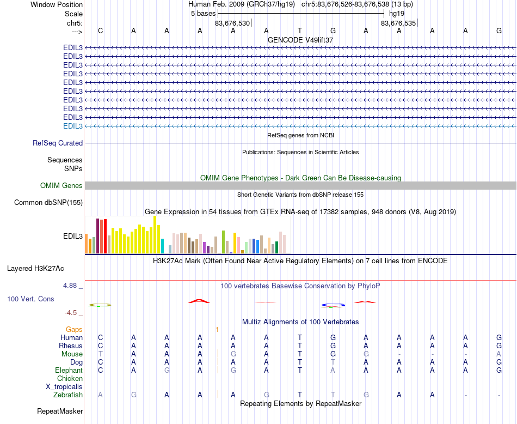Select the X_tropicalis alignment row label
The width and height of the screenshot is (517, 424).
[64, 387]
